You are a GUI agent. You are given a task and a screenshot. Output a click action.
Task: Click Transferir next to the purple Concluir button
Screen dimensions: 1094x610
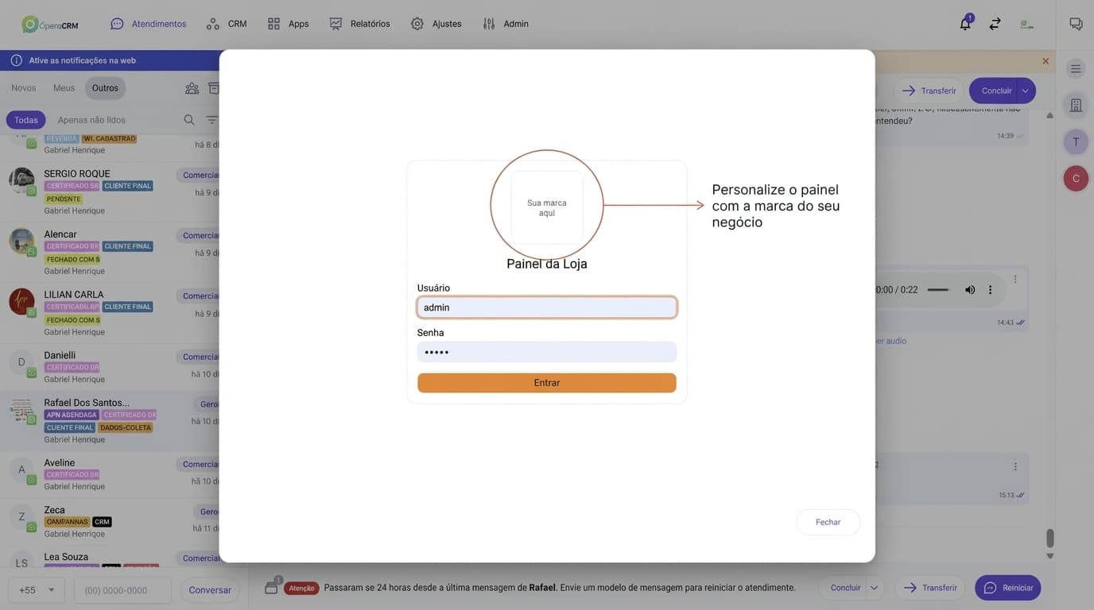point(929,91)
